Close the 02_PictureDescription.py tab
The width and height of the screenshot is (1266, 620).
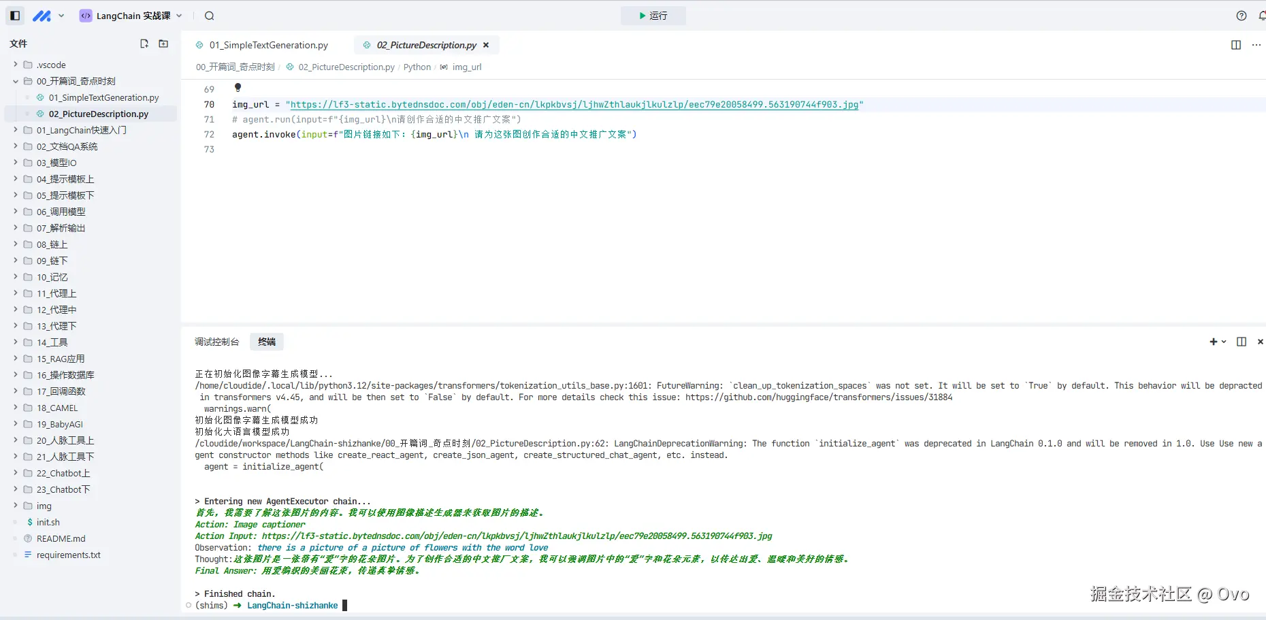point(486,45)
